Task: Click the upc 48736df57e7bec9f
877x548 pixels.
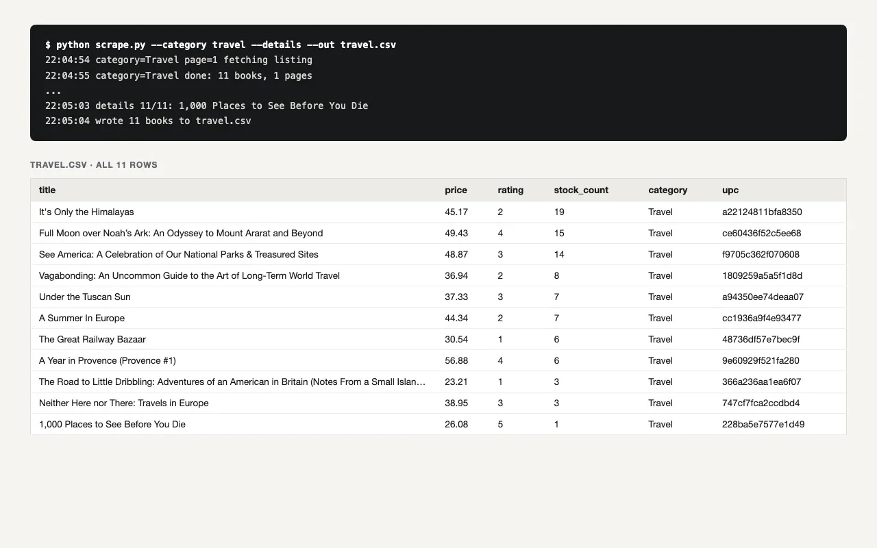Action: click(761, 339)
